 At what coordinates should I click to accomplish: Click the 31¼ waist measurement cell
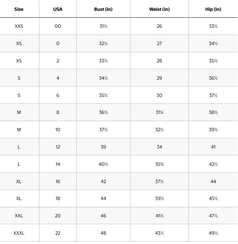(159, 112)
